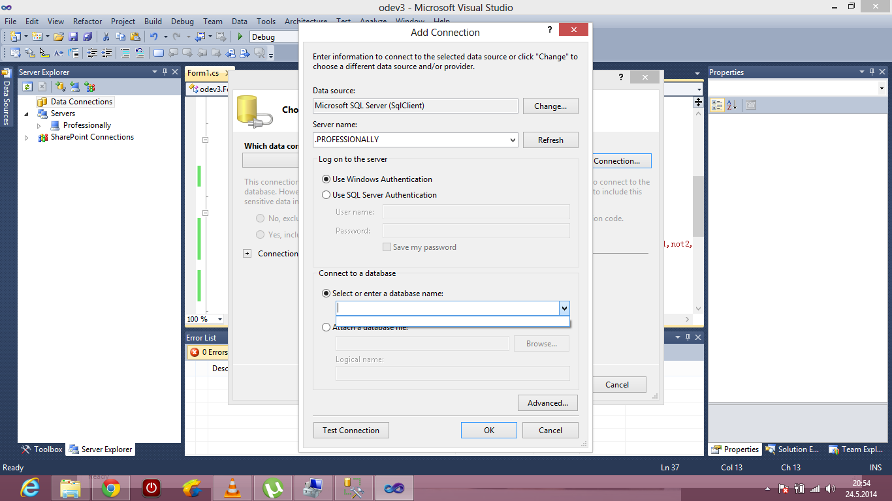Open File Explorer from the taskbar
The width and height of the screenshot is (892, 501).
[70, 487]
